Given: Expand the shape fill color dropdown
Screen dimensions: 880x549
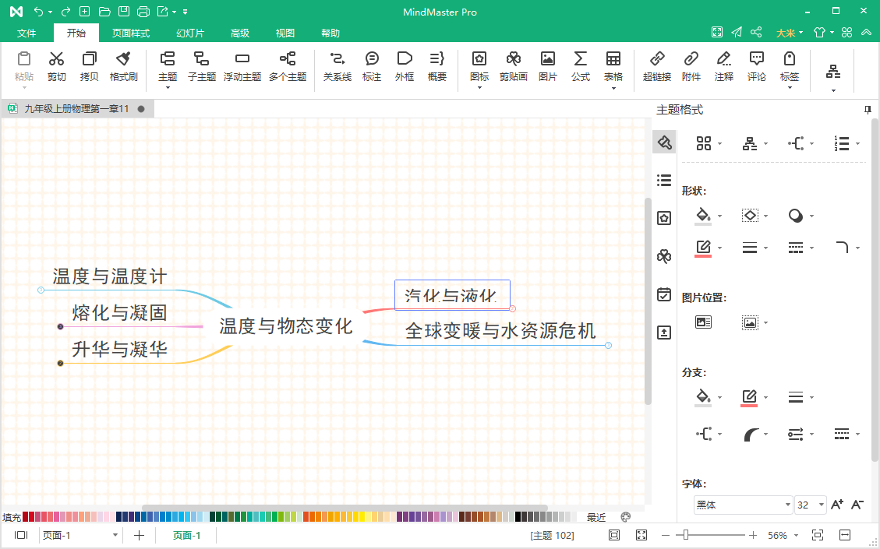Looking at the screenshot, I should click(x=719, y=216).
